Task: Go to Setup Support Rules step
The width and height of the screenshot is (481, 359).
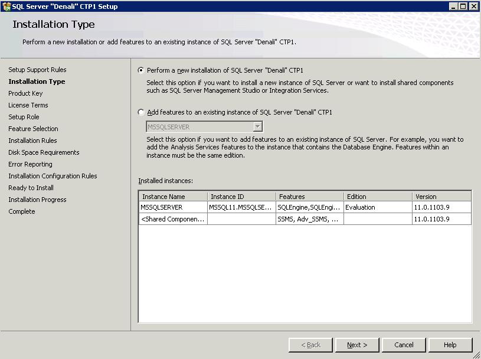Action: (x=37, y=70)
